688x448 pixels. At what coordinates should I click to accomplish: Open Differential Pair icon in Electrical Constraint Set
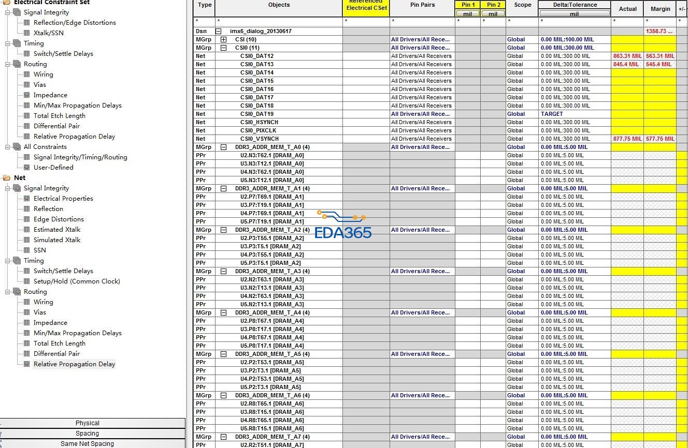(27, 126)
